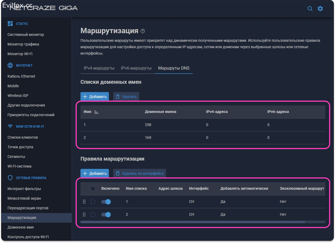The width and height of the screenshot is (335, 243).
Task: Check the select-all checkbox in rules header
Action: point(93,189)
